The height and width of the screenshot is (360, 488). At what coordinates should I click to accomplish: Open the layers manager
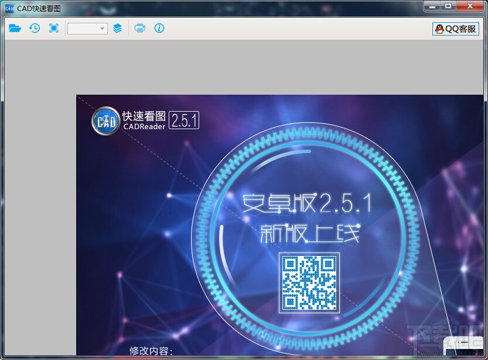tap(117, 28)
